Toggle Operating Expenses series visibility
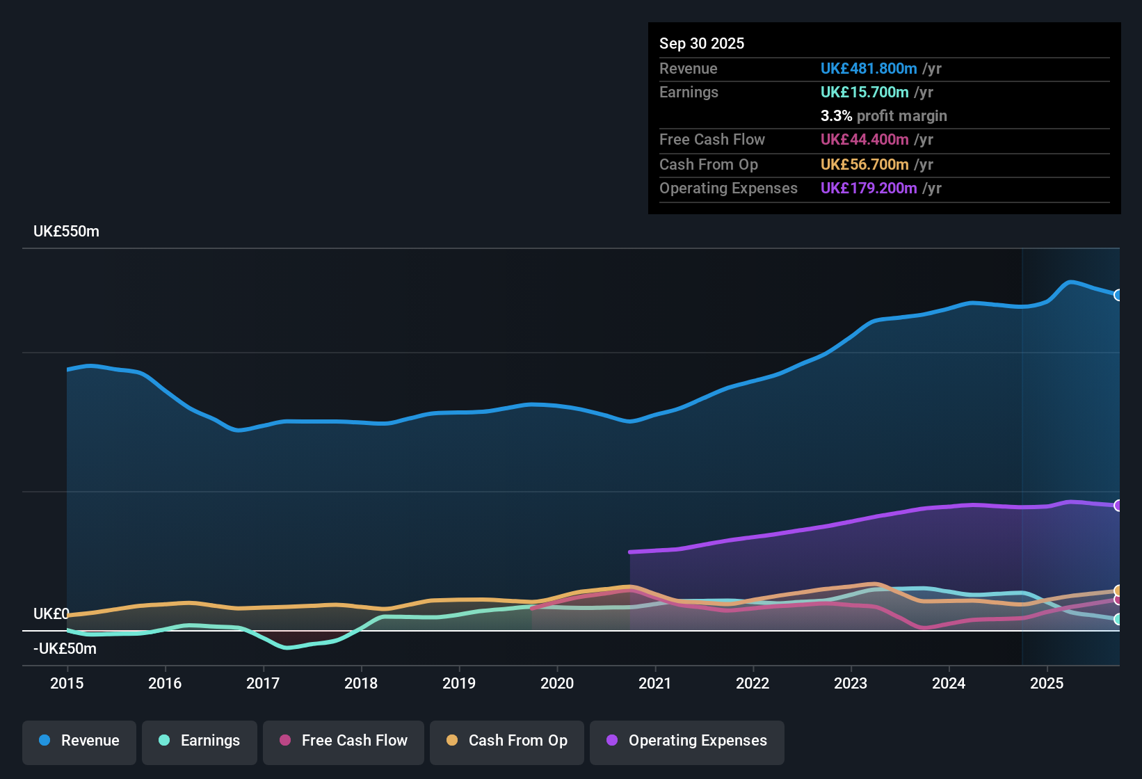This screenshot has width=1142, height=779. pos(686,741)
